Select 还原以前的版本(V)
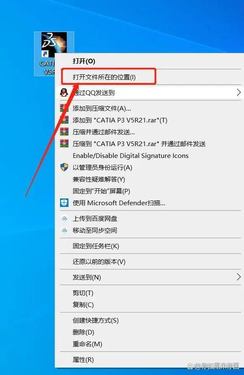The width and height of the screenshot is (244, 375). click(x=99, y=261)
